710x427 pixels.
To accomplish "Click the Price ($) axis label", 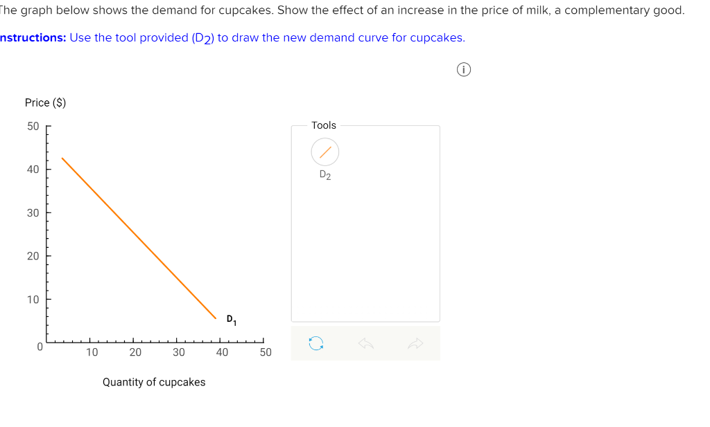I will [x=46, y=102].
